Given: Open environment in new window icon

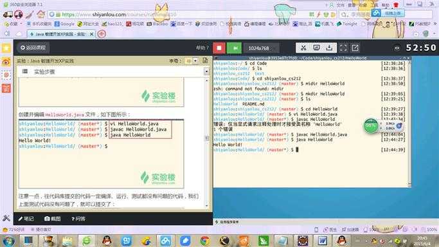Looking at the screenshot, I should click(355, 48).
